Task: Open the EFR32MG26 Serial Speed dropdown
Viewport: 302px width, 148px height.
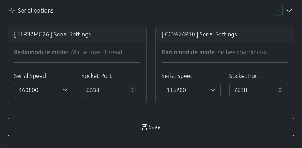Action: [x=43, y=90]
